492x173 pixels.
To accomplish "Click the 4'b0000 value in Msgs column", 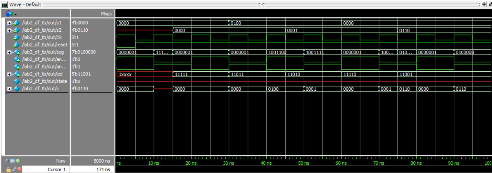I will (80, 23).
